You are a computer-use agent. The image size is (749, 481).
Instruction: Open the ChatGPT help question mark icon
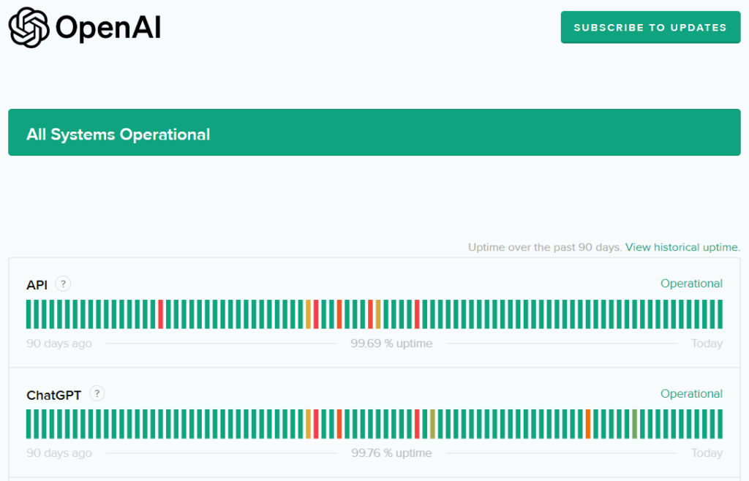[x=97, y=394]
